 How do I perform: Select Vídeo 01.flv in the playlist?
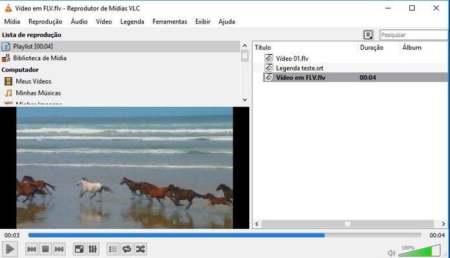[x=292, y=58]
